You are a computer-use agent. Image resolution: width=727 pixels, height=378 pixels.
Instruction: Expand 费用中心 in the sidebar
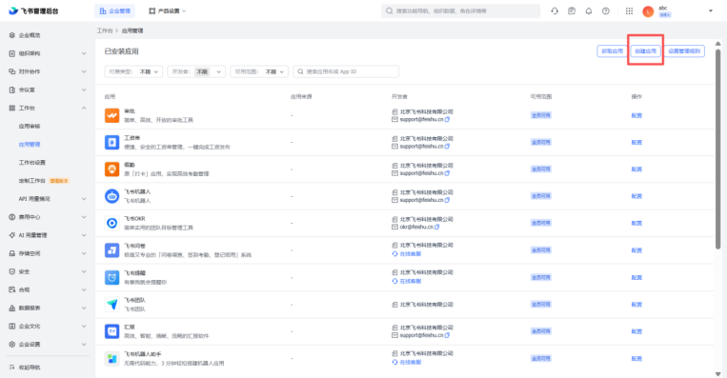point(84,217)
